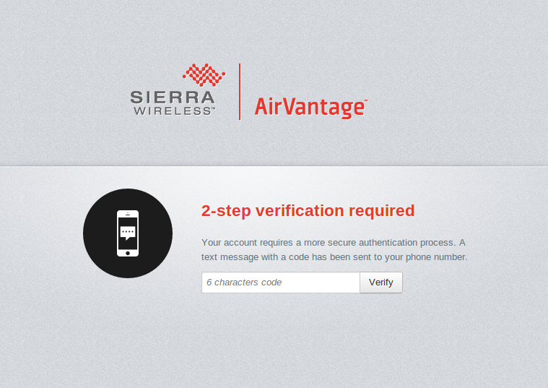This screenshot has height=388, width=548.
Task: Click the AirVantage red logo
Action: coord(310,108)
